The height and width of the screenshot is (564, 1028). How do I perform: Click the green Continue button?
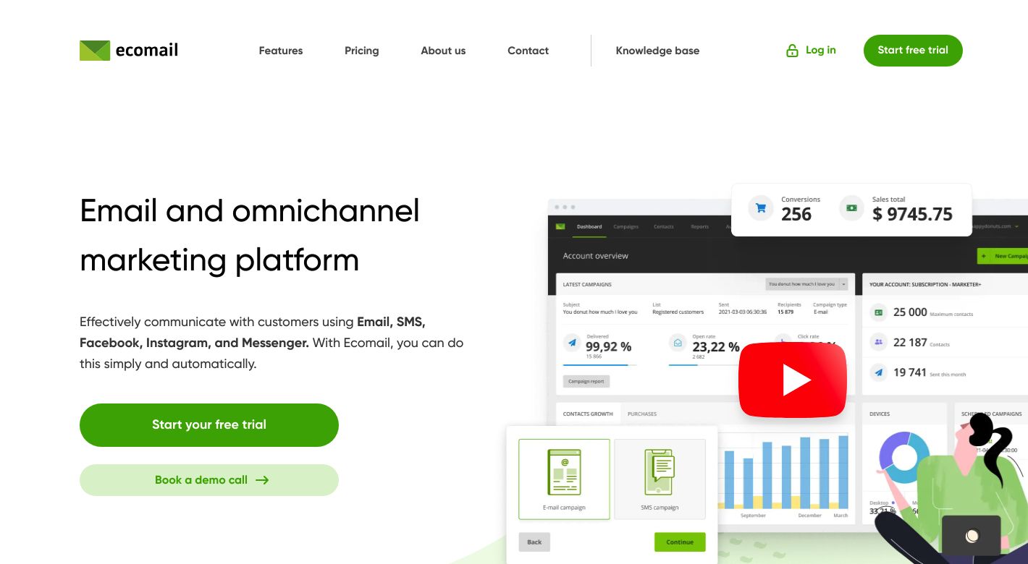pyautogui.click(x=680, y=542)
